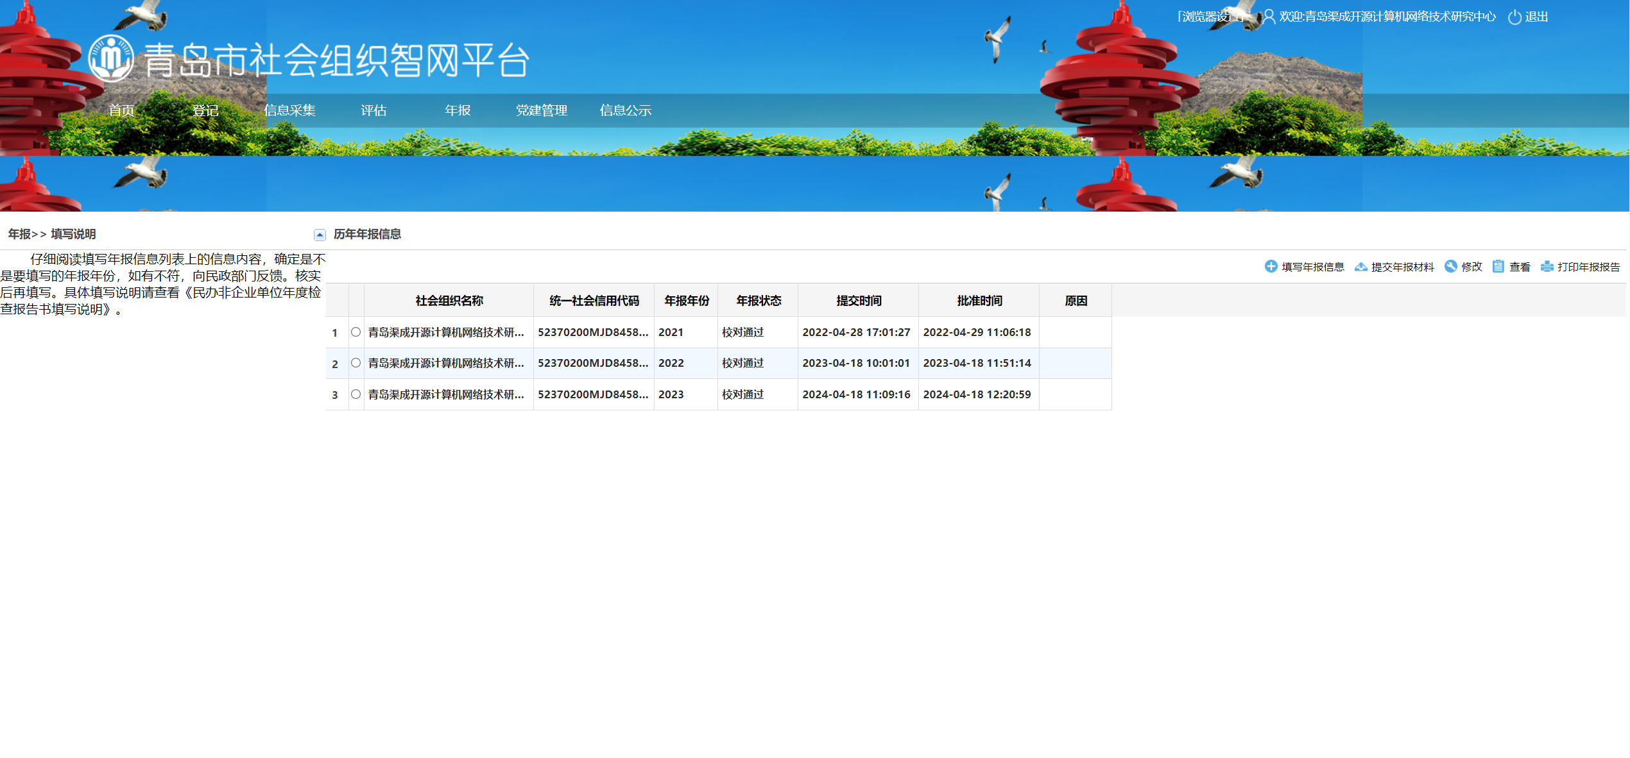Open the 年报 navigation menu
Image resolution: width=1630 pixels, height=758 pixels.
pyautogui.click(x=458, y=110)
